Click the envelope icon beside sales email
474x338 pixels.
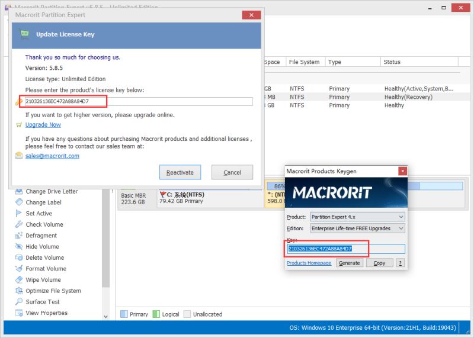pyautogui.click(x=19, y=156)
